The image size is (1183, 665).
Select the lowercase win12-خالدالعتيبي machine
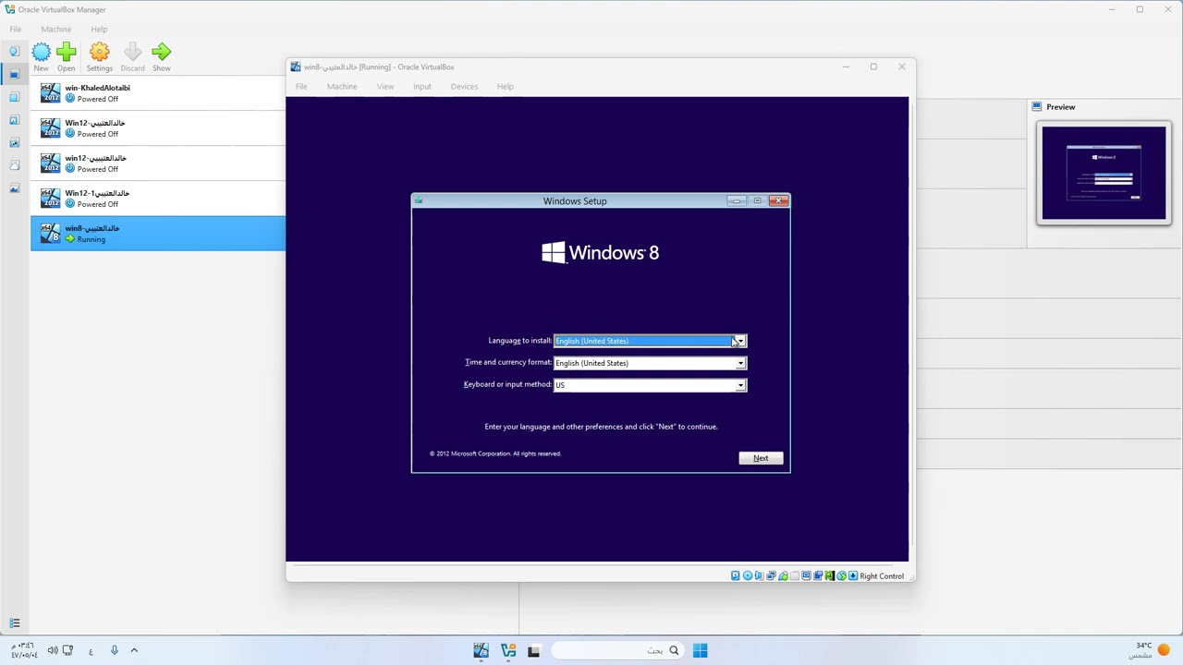click(158, 163)
